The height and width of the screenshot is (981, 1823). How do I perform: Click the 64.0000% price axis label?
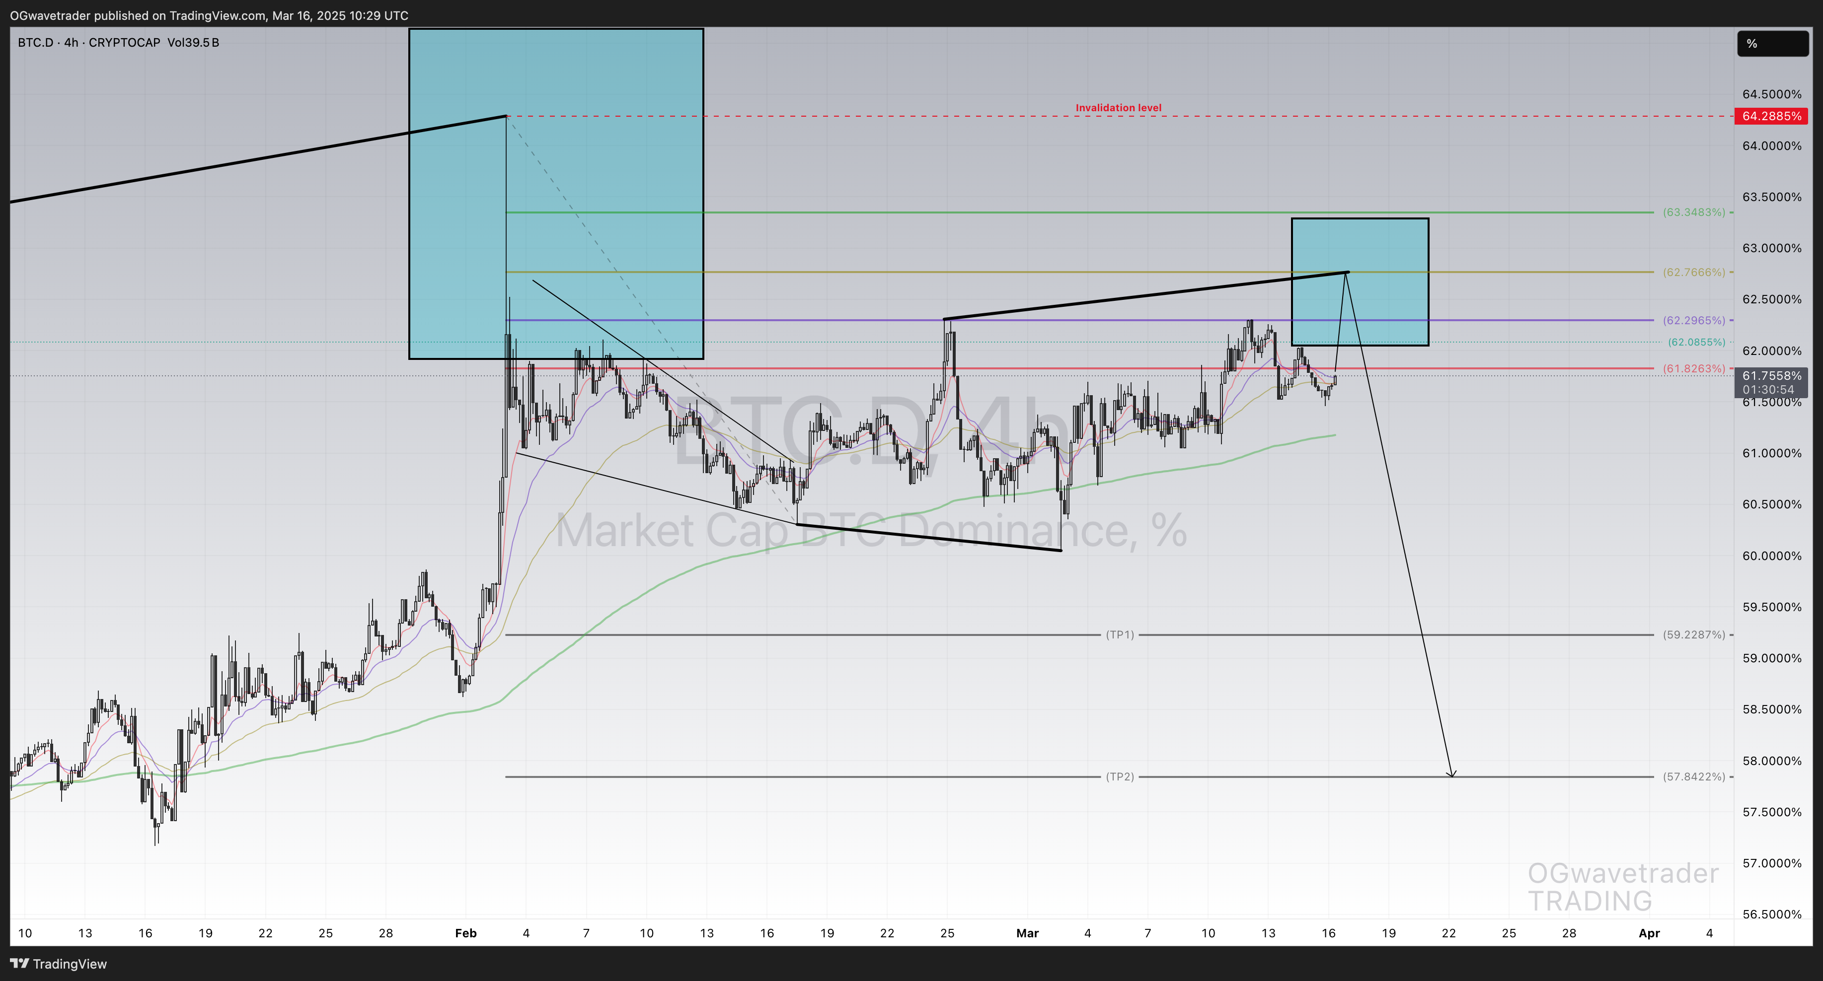pos(1771,145)
